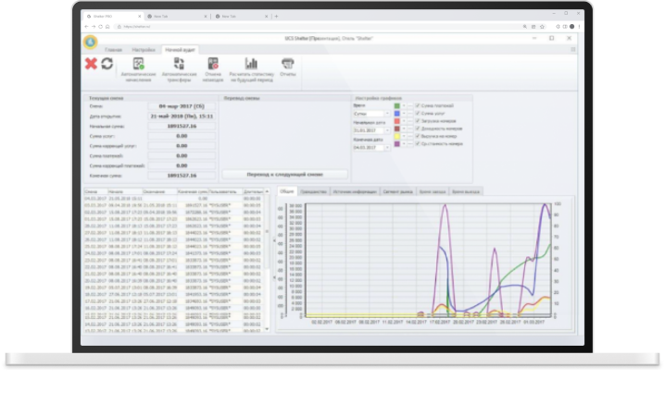
Task: Click the Смена field showing 04-мар-2017
Action: pos(182,106)
